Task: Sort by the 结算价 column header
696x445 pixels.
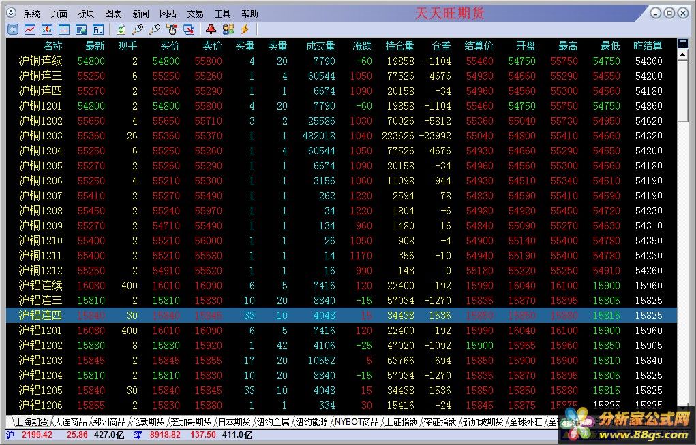Action: [479, 46]
